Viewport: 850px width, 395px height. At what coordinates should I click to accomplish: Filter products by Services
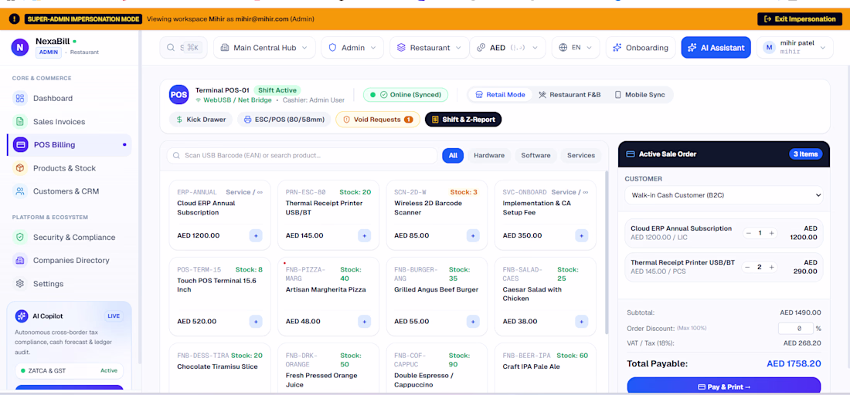click(581, 156)
